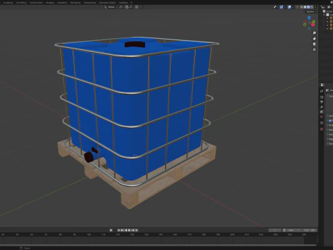Viewport: 333px width, 250px height.
Task: Open Scene properties tab
Action: tap(322, 112)
